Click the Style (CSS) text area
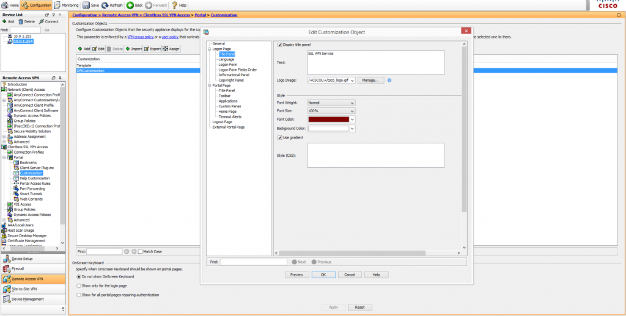This screenshot has height=316, width=626. (376, 155)
